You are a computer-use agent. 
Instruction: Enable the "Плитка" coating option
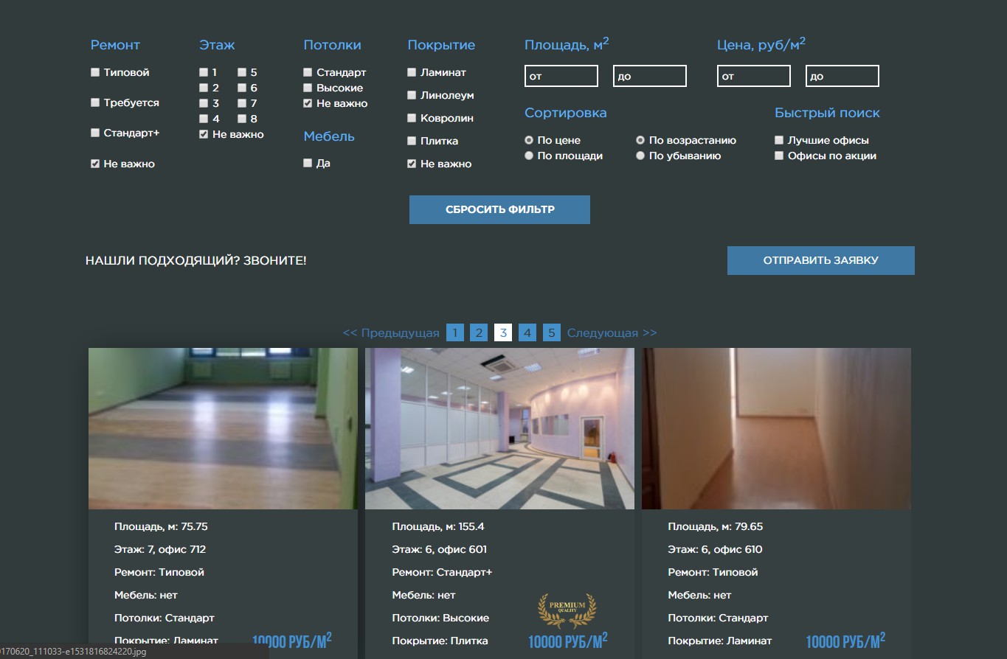click(412, 140)
